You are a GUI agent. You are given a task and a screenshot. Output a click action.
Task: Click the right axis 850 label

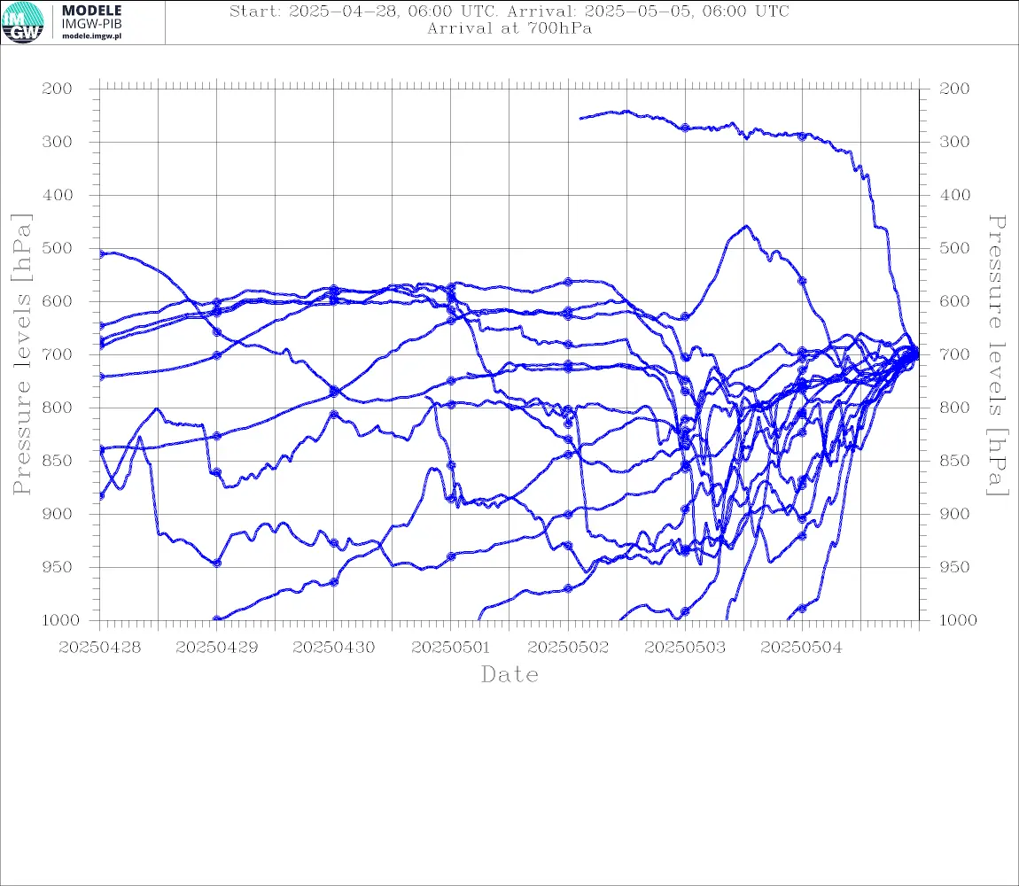click(x=954, y=461)
